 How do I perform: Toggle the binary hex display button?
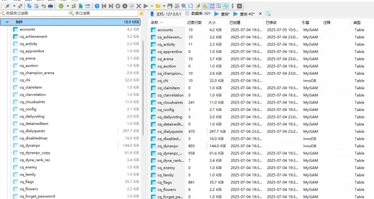[x=212, y=6]
